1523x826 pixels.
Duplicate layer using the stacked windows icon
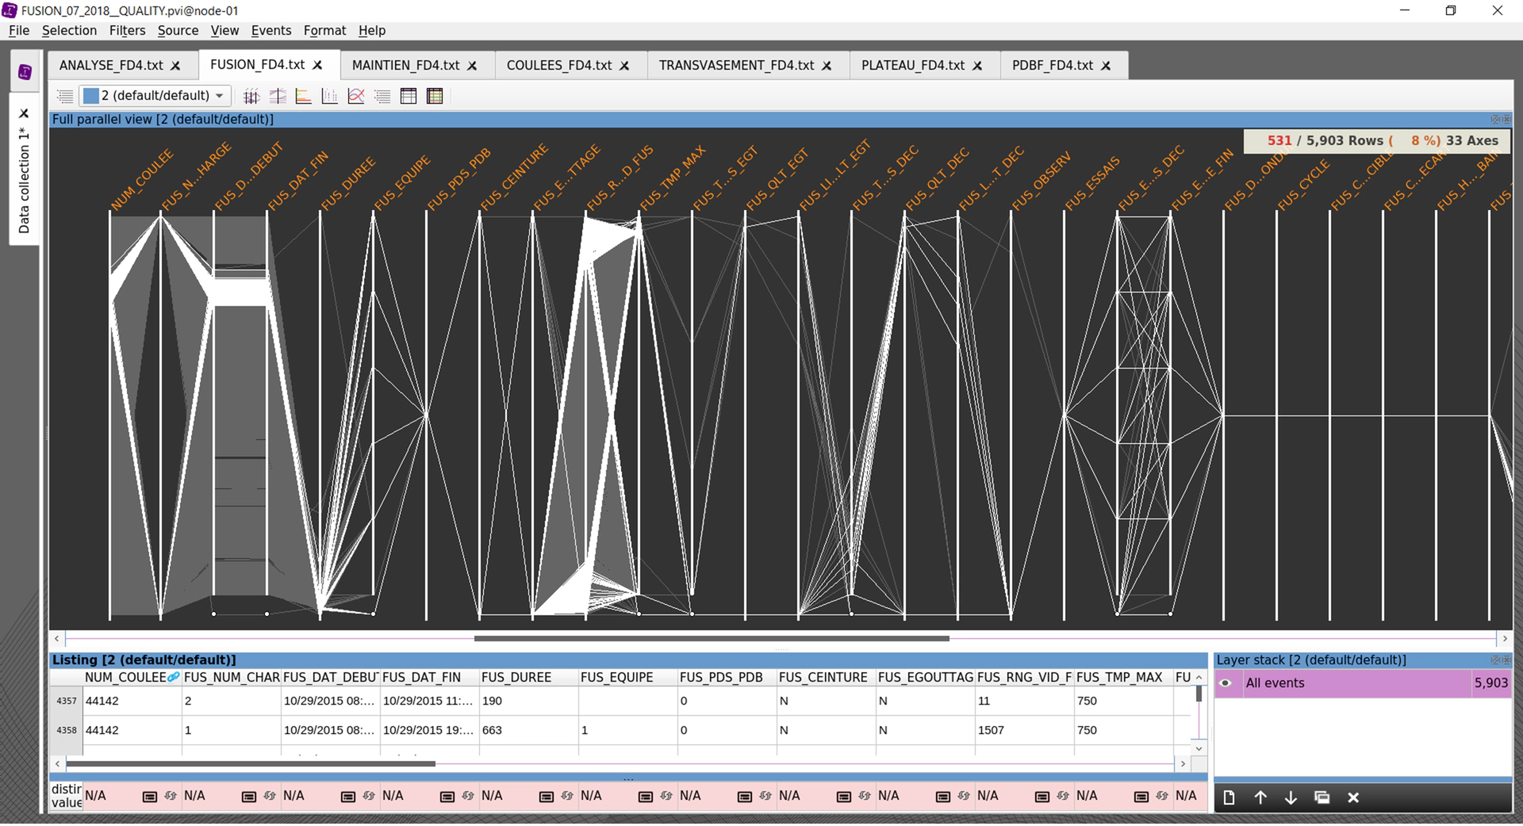pyautogui.click(x=1322, y=797)
